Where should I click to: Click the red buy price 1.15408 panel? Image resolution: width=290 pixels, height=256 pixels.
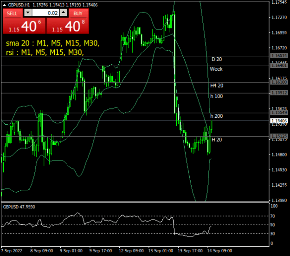pyautogui.click(x=68, y=26)
